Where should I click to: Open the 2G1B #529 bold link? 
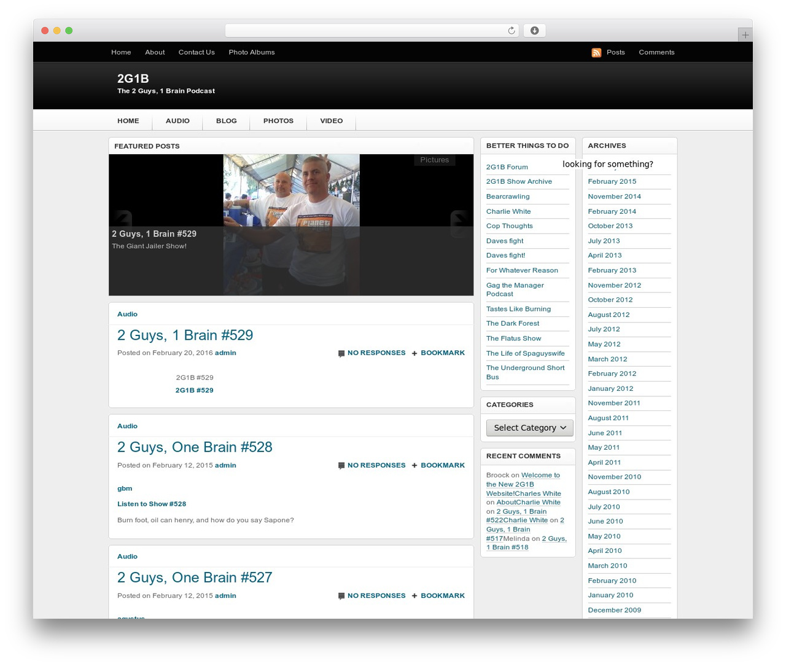click(195, 390)
